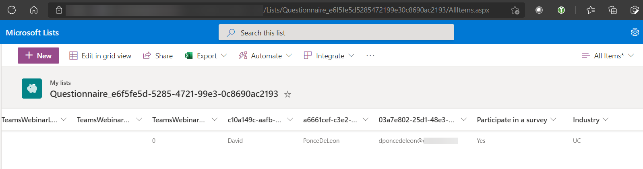Image resolution: width=643 pixels, height=169 pixels.
Task: Click the browser refresh icon
Action: click(x=12, y=10)
